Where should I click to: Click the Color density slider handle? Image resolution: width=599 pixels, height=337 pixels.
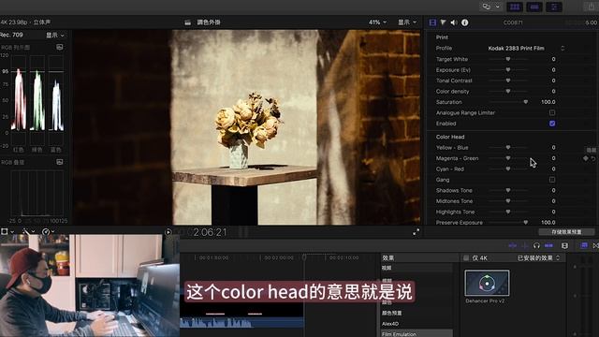coord(508,92)
